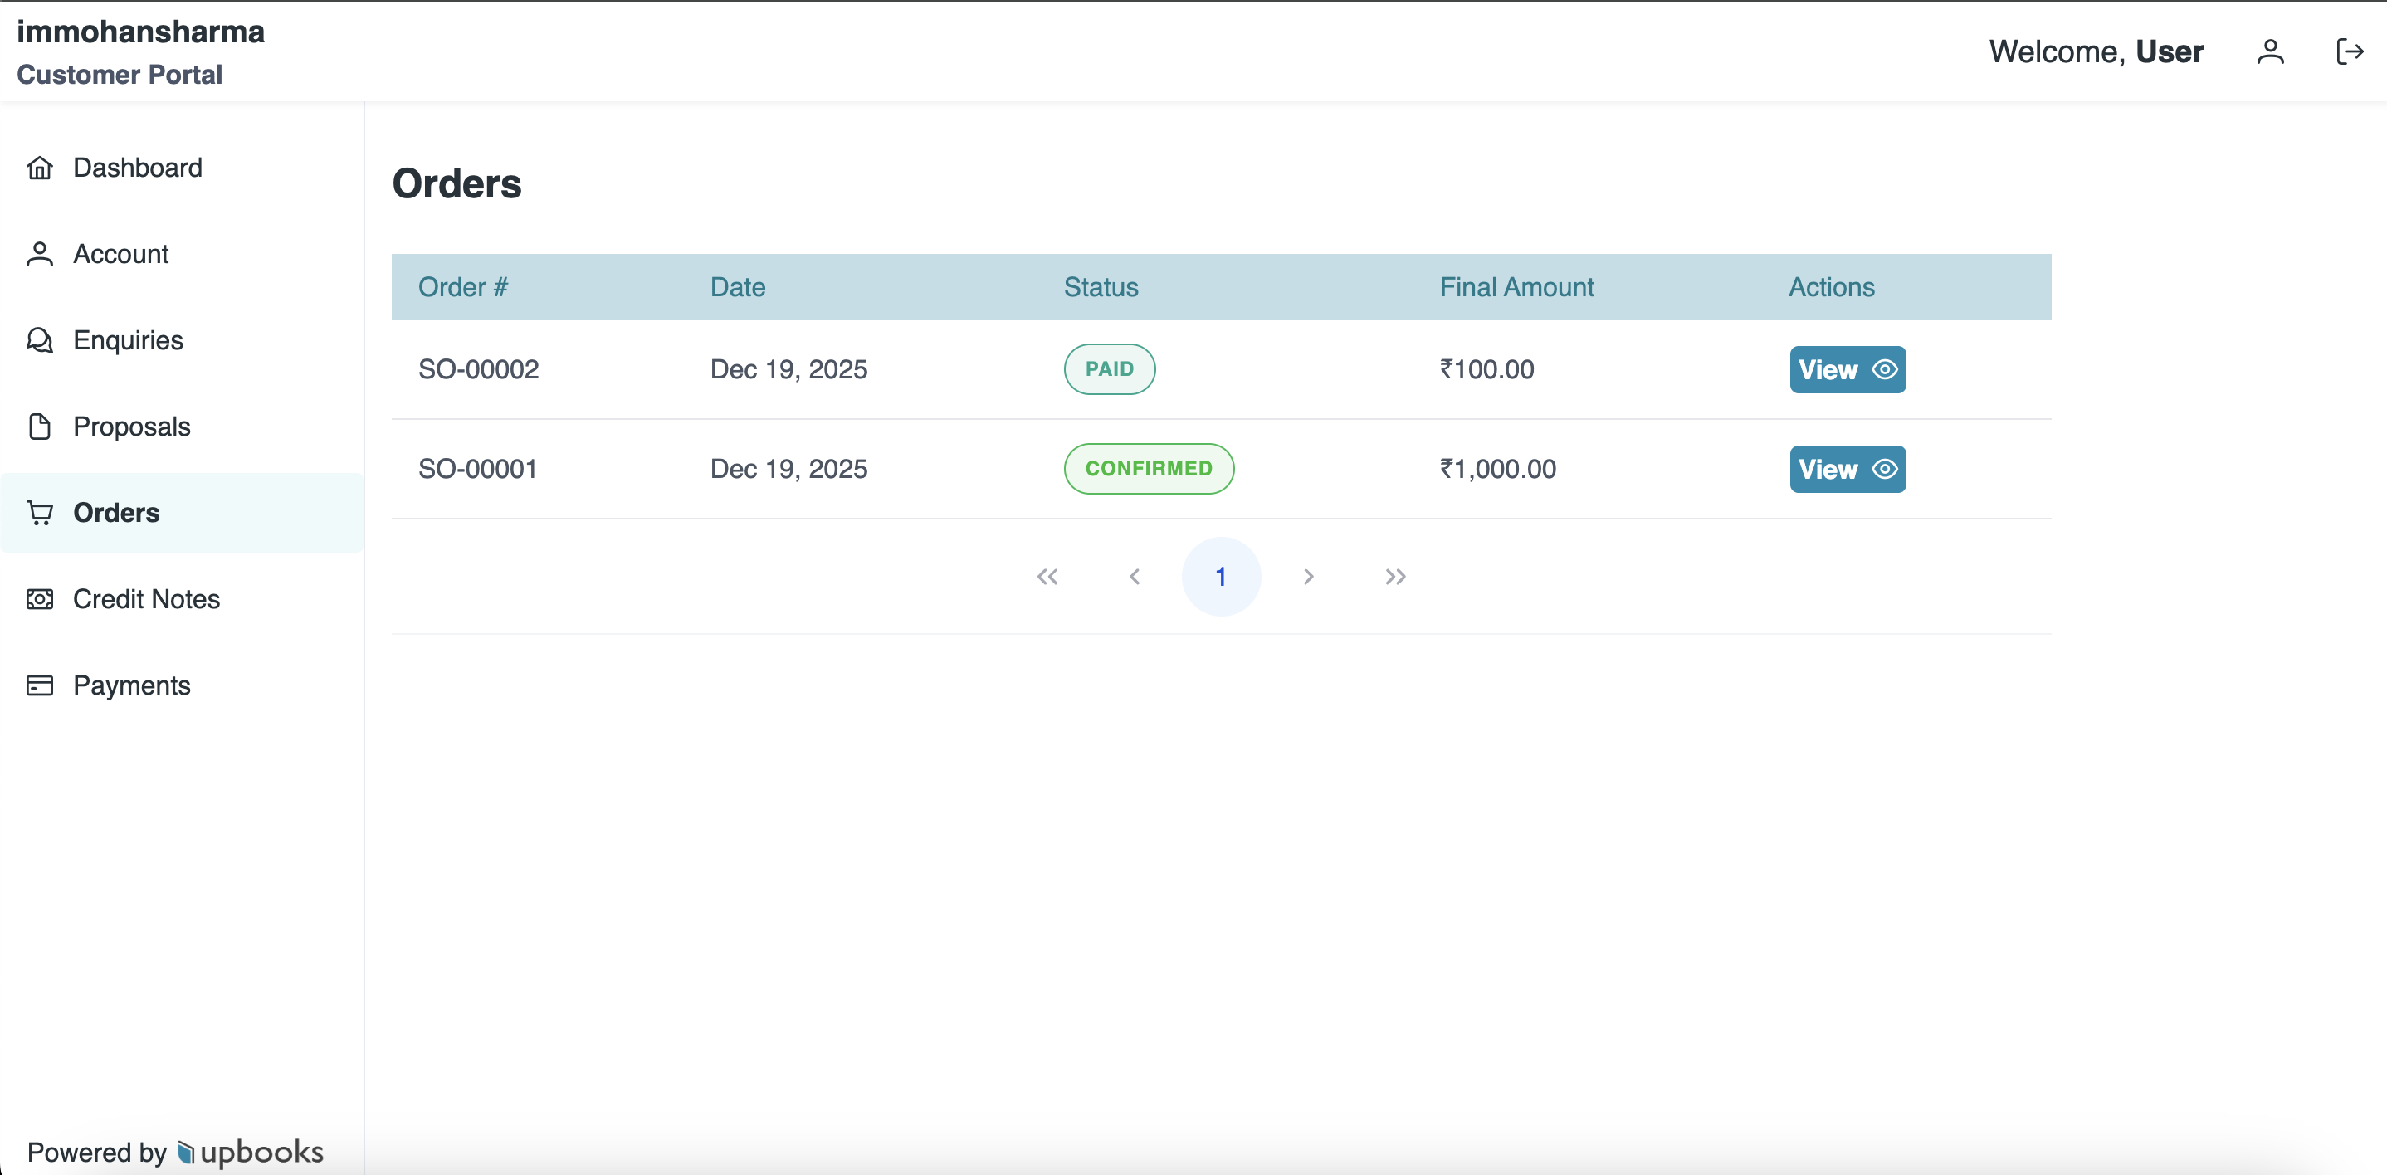Click page number 1 in pagination

point(1221,575)
